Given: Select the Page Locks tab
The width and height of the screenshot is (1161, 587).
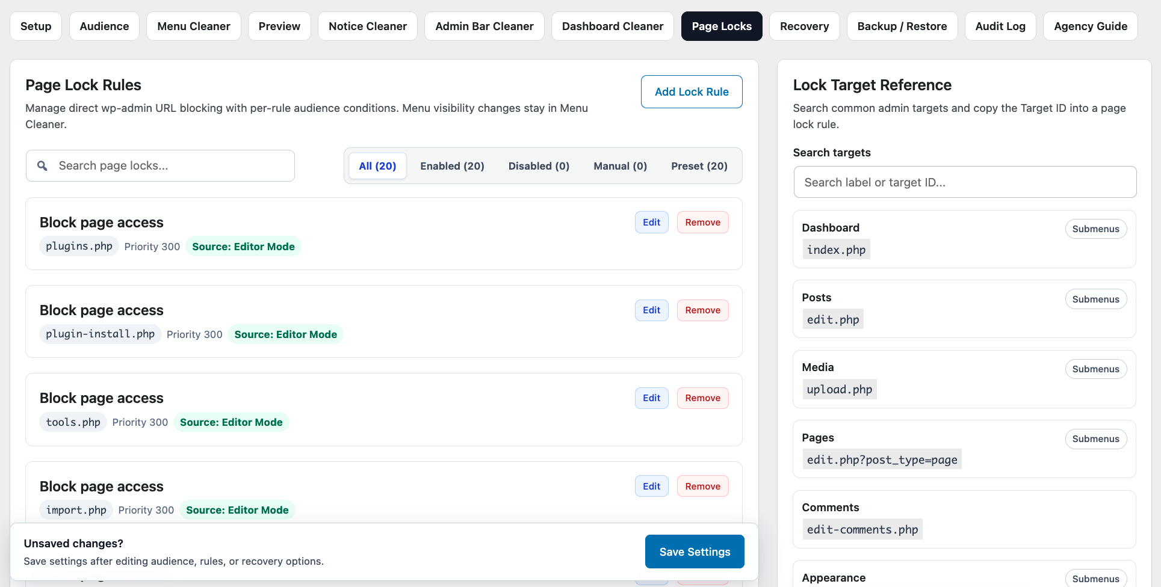Looking at the screenshot, I should 722,26.
